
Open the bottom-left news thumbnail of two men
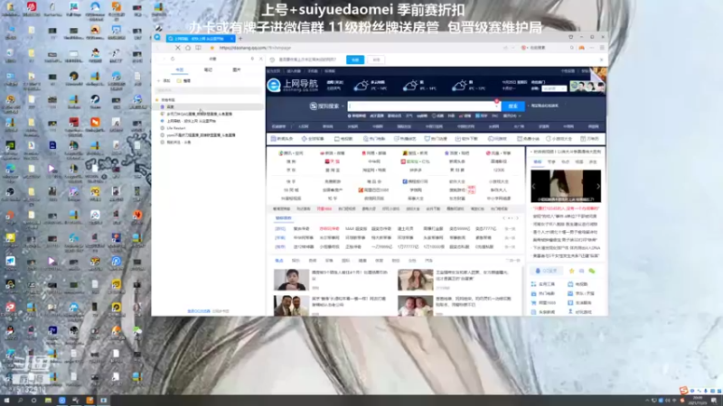[x=291, y=306]
